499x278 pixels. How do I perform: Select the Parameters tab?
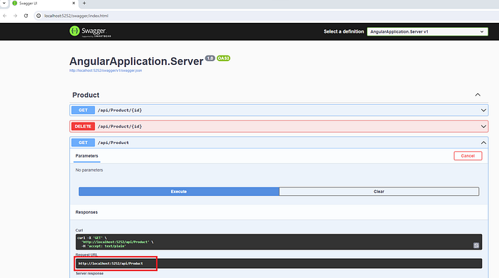86,156
